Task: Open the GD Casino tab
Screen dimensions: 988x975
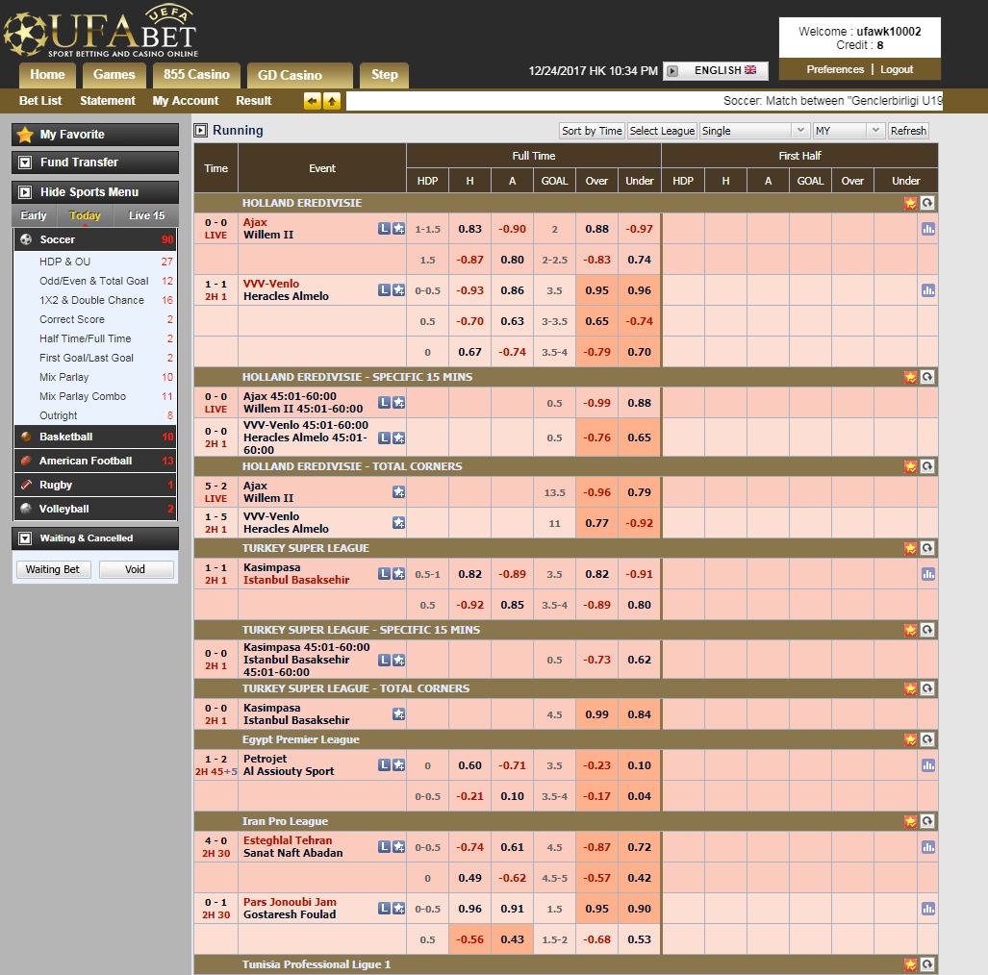Action: (x=300, y=75)
